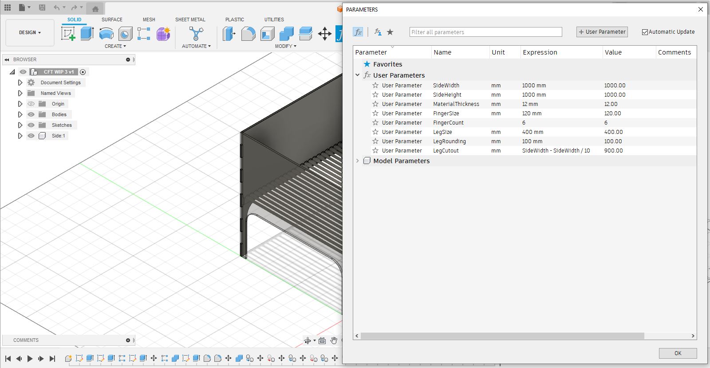
Task: Expand the Sketches folder node
Action: 20,125
